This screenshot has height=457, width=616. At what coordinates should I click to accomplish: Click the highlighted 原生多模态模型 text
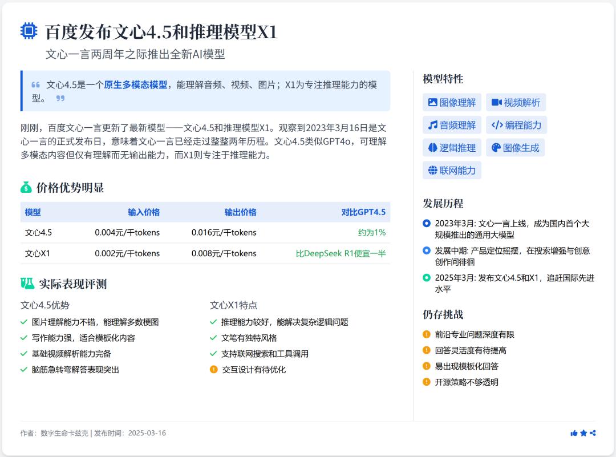(136, 85)
